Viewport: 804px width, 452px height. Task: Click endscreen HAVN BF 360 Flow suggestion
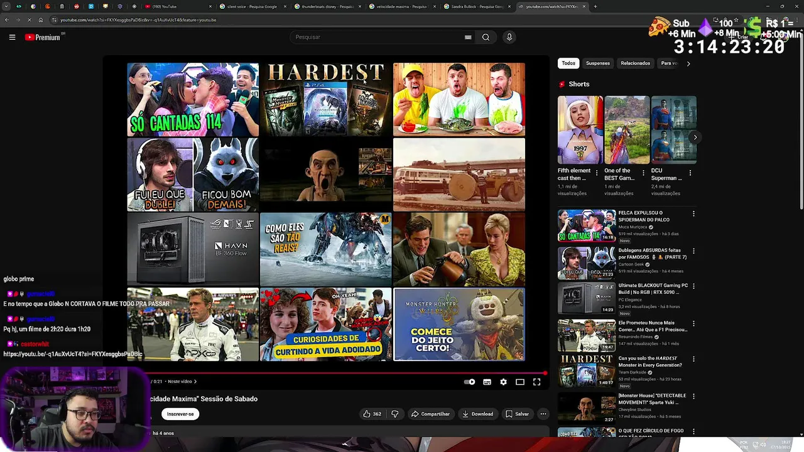tap(193, 249)
